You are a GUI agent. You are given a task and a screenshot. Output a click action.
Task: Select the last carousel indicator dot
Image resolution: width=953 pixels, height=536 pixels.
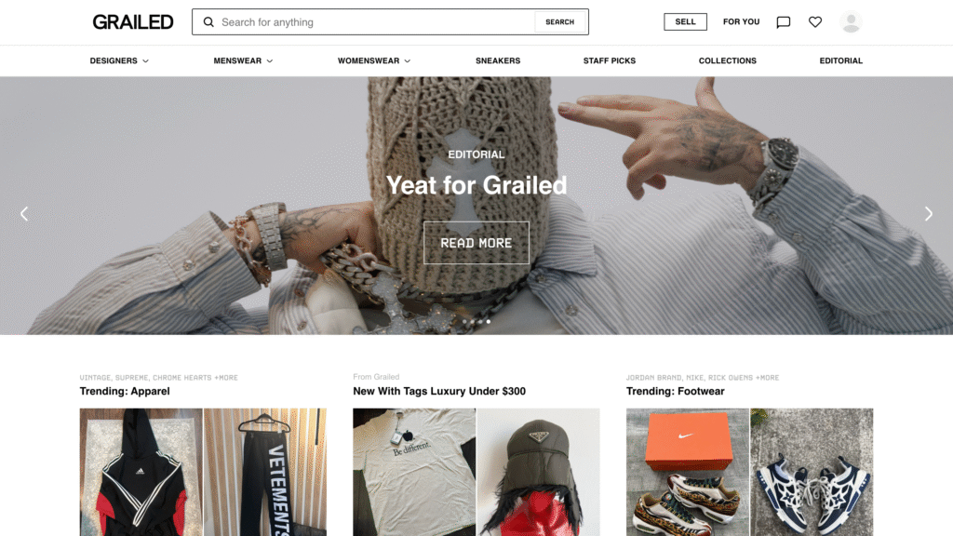click(488, 321)
